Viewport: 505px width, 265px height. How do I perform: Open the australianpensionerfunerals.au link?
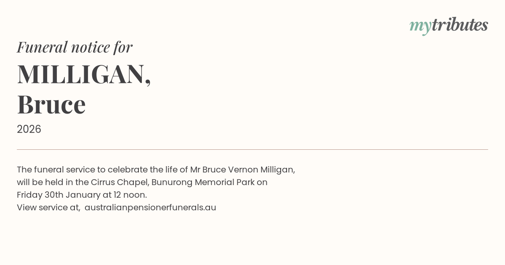150,207
